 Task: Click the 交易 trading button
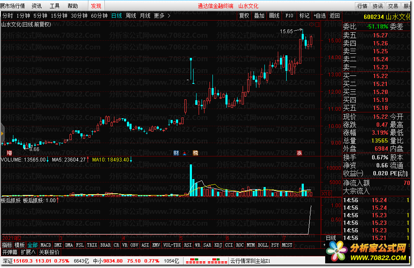[x=393, y=6]
